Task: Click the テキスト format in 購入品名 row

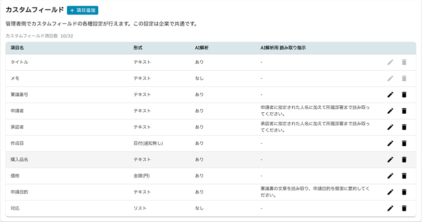Action: click(x=142, y=160)
